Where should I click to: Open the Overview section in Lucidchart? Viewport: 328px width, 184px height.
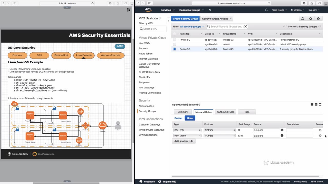tap(17, 55)
